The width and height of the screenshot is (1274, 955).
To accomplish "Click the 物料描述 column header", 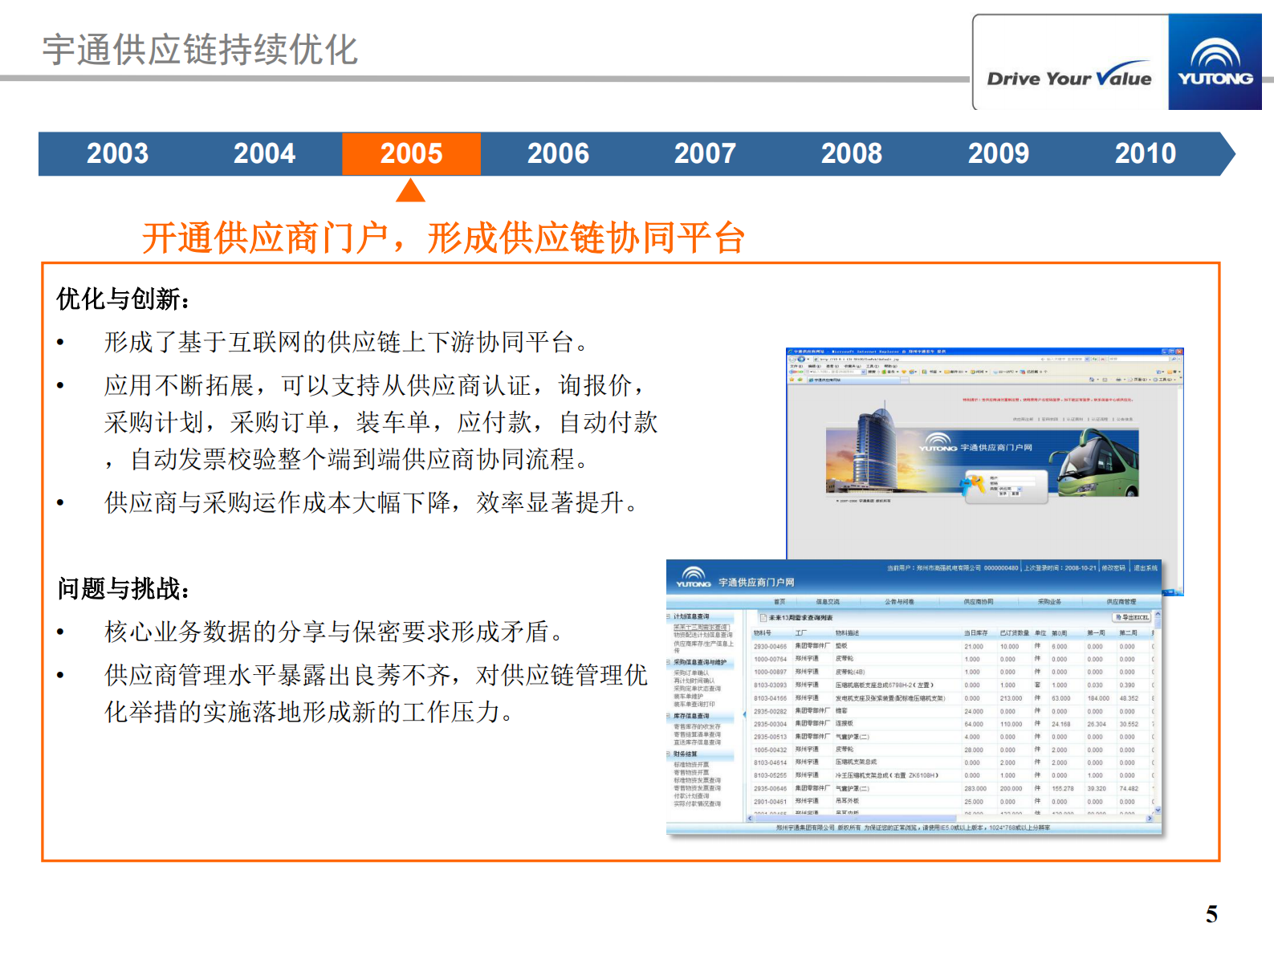I will pyautogui.click(x=847, y=632).
